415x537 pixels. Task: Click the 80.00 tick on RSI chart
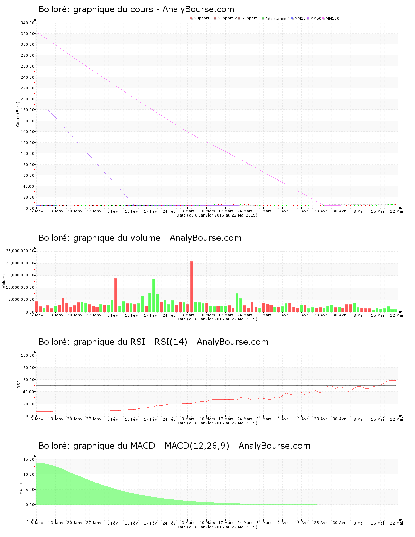coord(28,368)
